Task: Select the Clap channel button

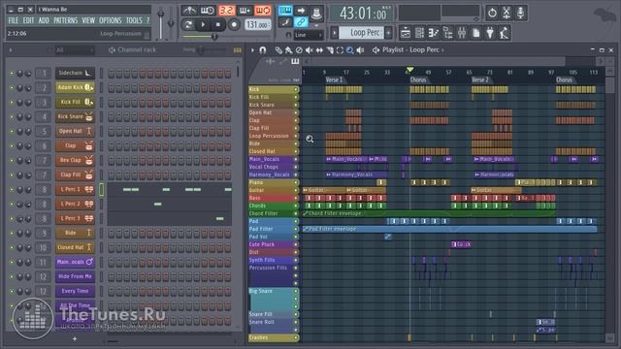Action: 75,145
